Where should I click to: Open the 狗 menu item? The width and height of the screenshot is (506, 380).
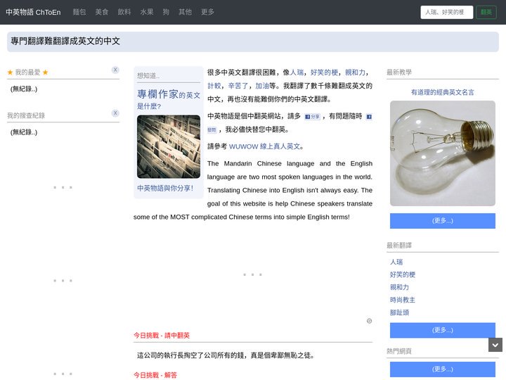click(166, 12)
